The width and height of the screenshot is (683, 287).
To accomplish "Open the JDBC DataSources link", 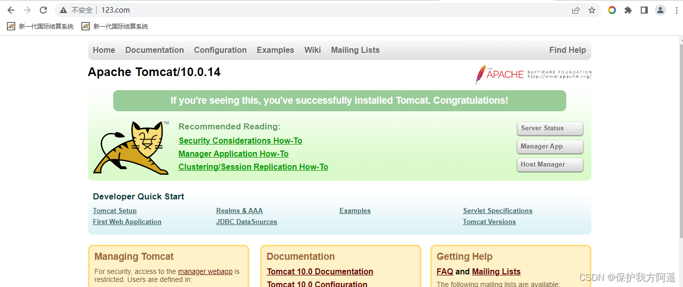I will 247,222.
